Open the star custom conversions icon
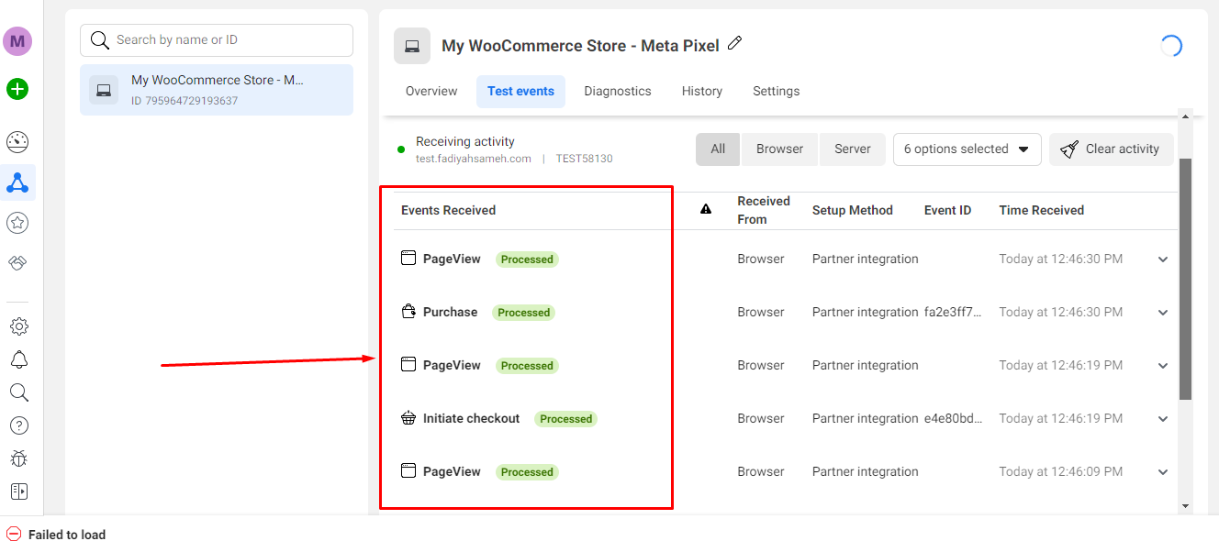1219x541 pixels. [17, 222]
